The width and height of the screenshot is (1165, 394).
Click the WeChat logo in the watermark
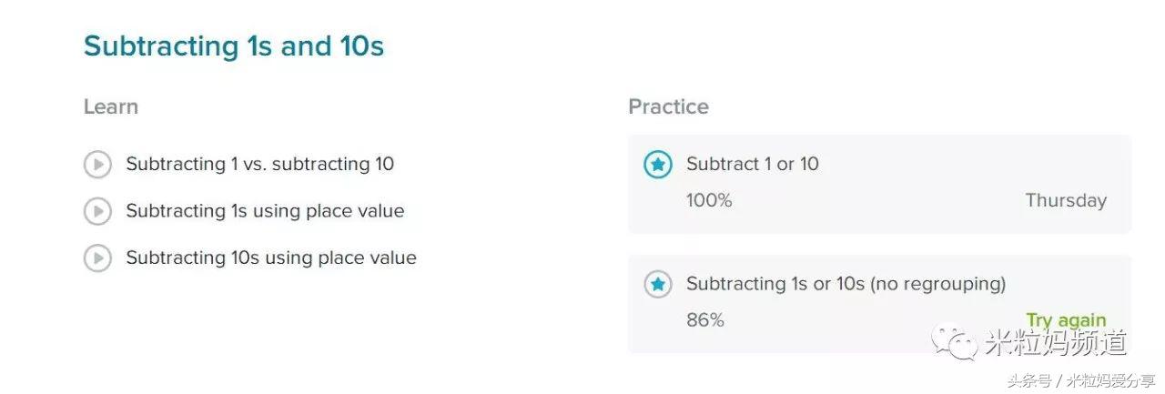[954, 342]
